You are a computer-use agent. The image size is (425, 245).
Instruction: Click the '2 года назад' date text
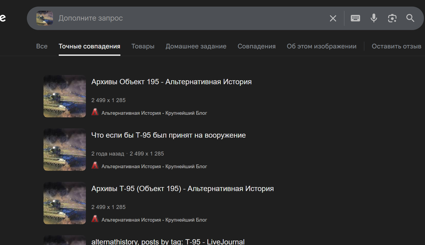pos(108,154)
